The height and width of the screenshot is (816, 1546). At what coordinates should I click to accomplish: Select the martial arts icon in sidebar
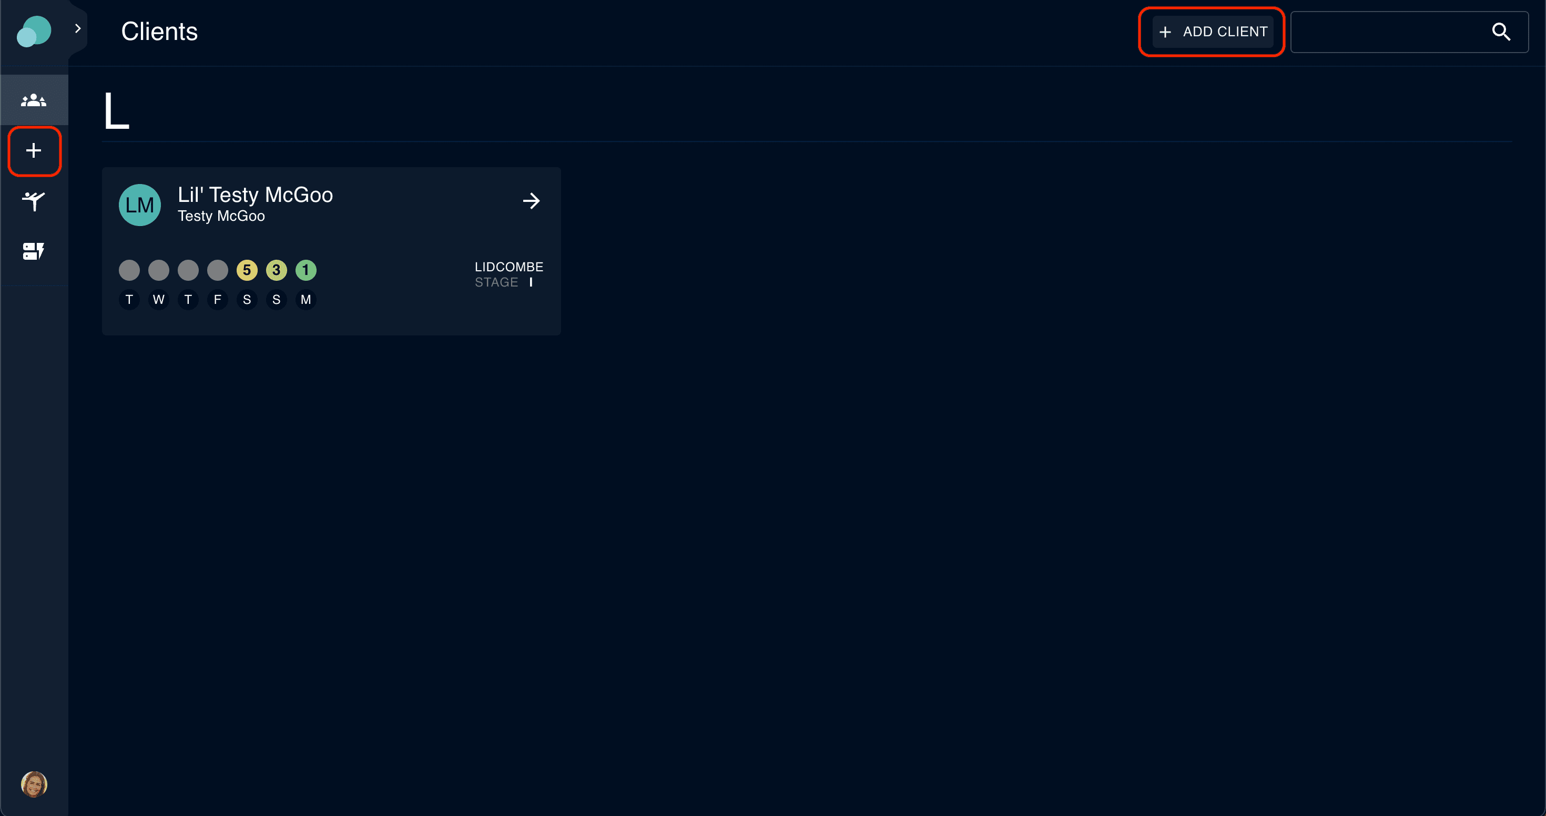coord(34,201)
